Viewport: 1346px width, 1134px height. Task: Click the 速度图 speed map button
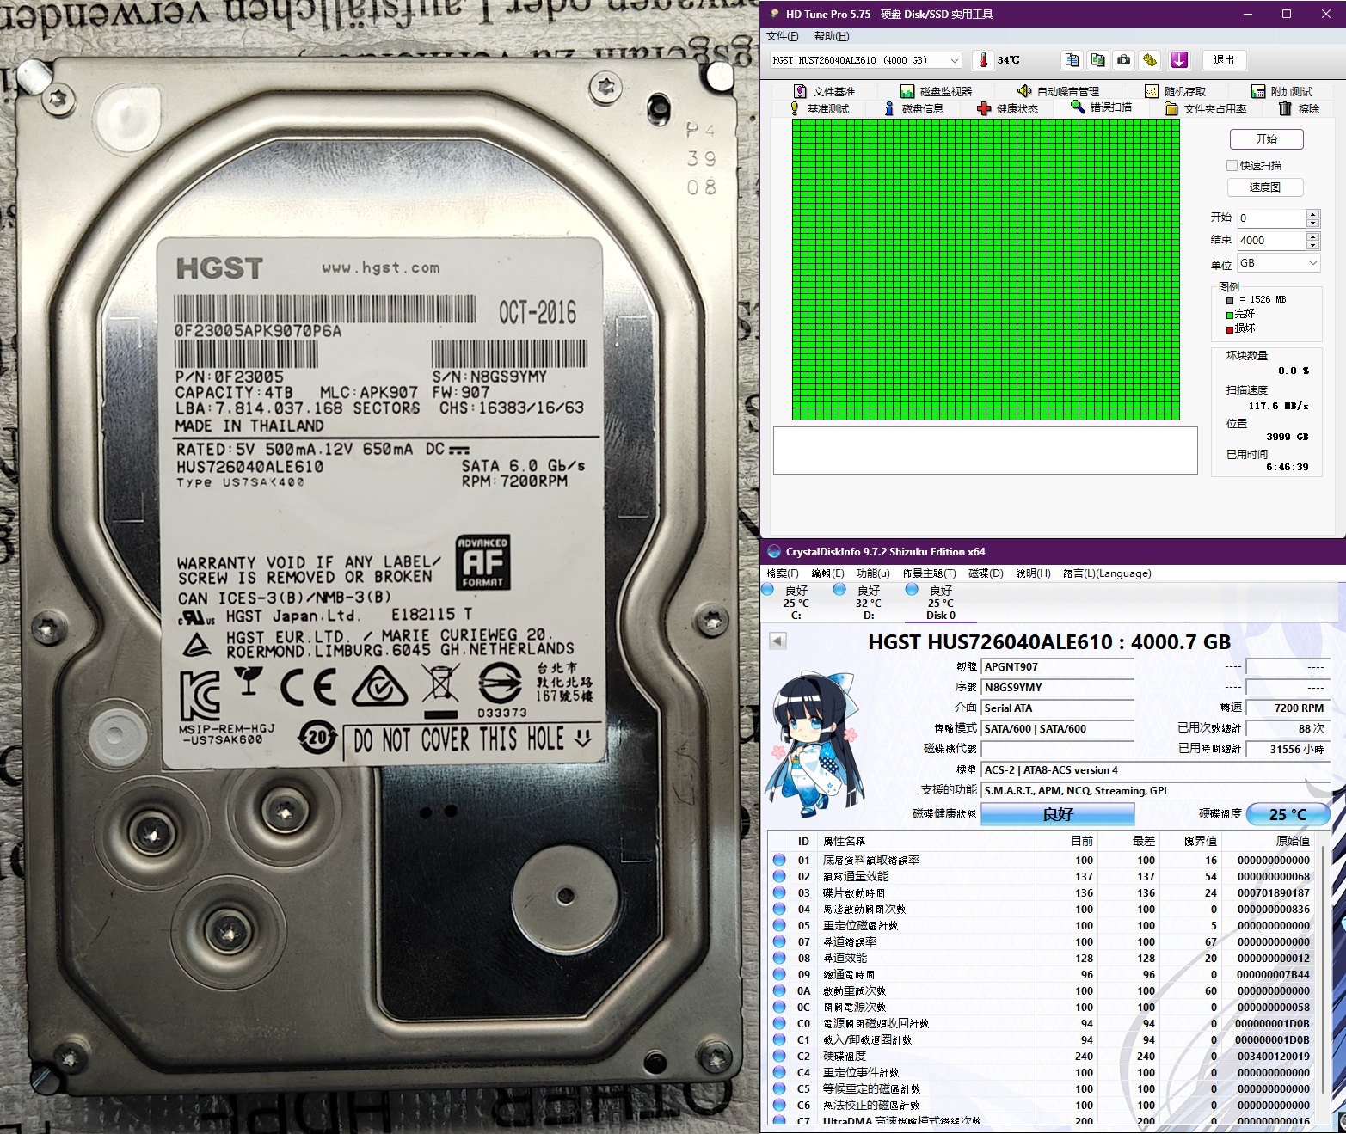pyautogui.click(x=1264, y=187)
